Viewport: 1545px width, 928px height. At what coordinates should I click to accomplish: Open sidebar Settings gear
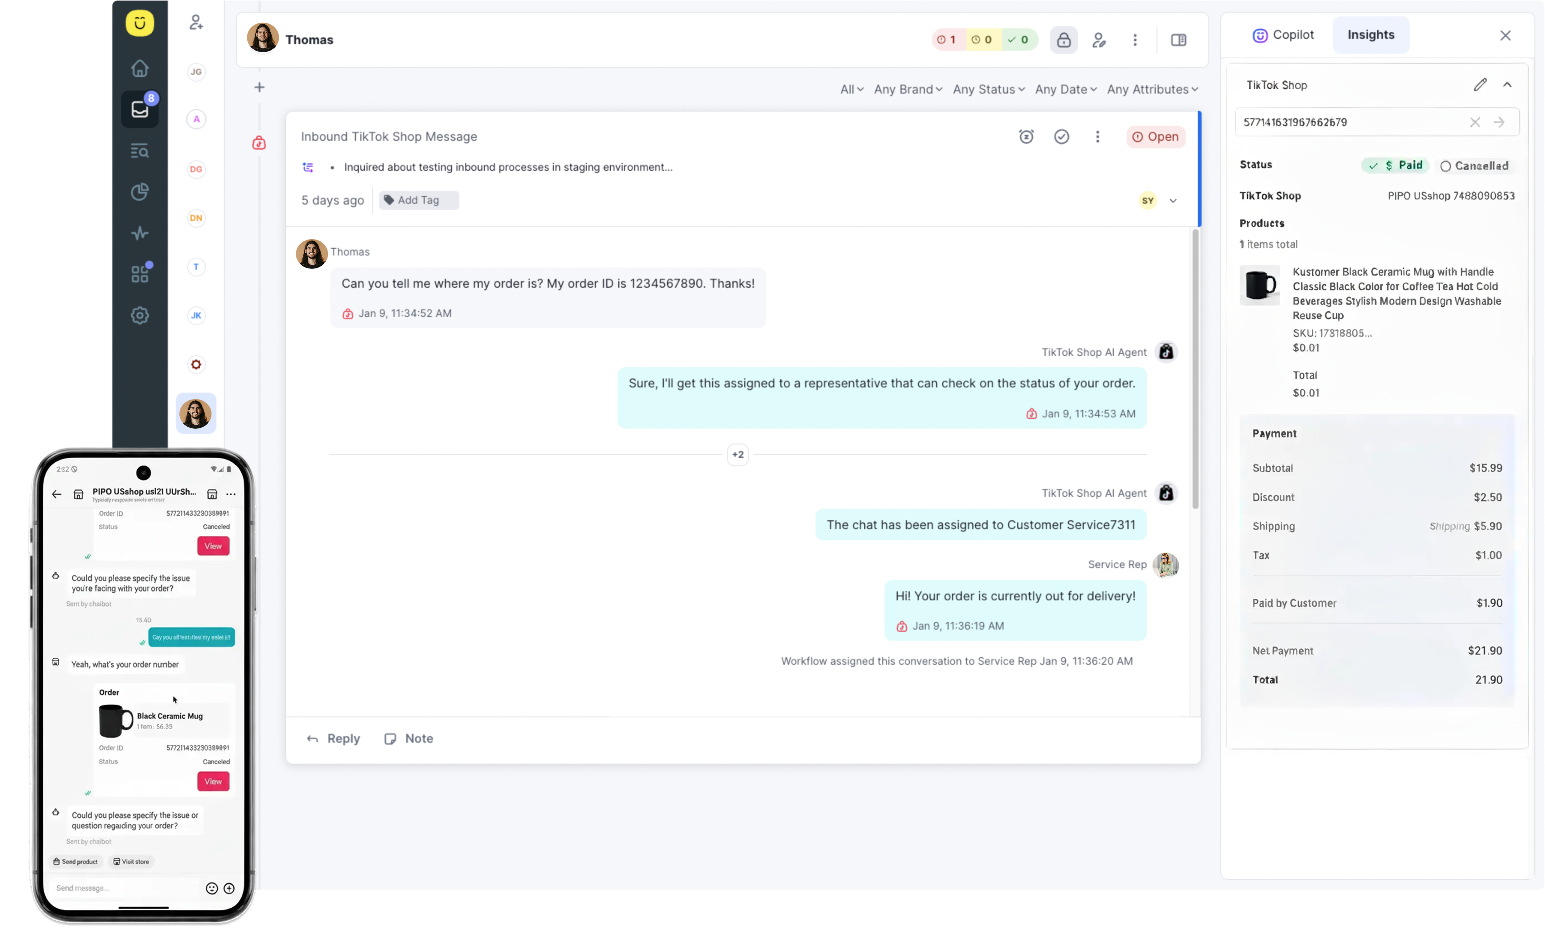(139, 315)
